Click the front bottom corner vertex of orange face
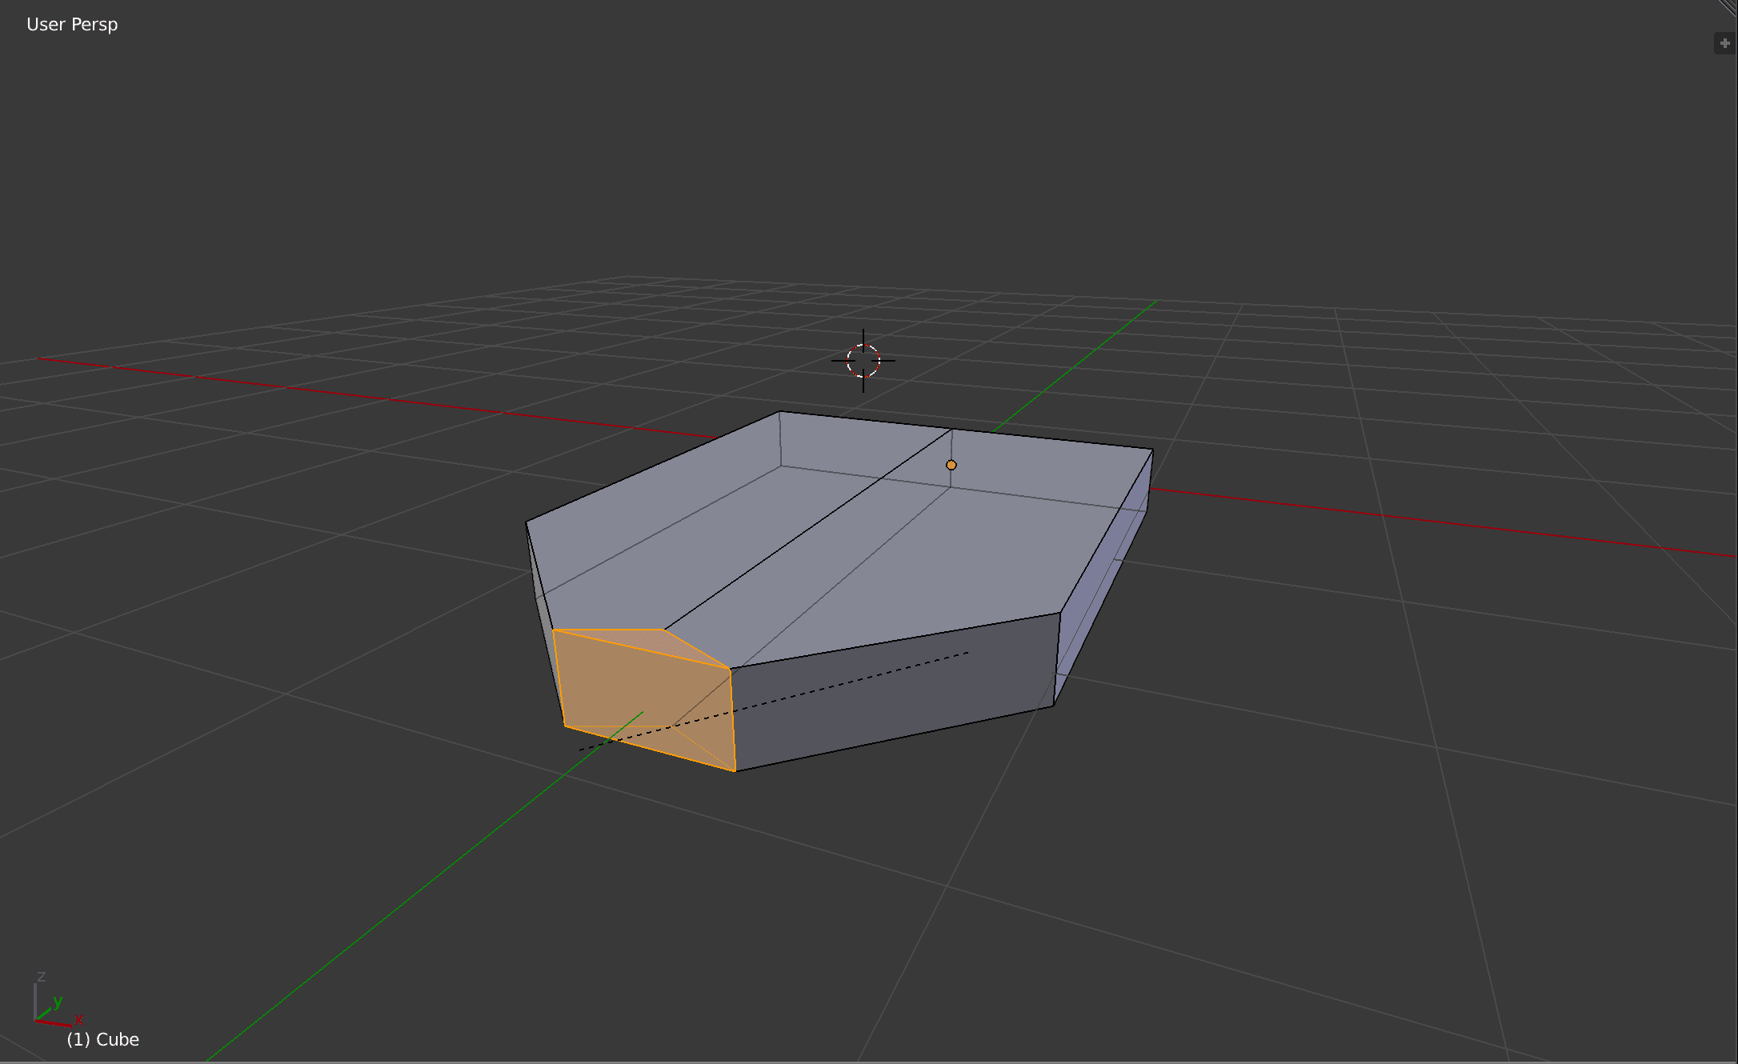The width and height of the screenshot is (1738, 1064). [x=735, y=771]
